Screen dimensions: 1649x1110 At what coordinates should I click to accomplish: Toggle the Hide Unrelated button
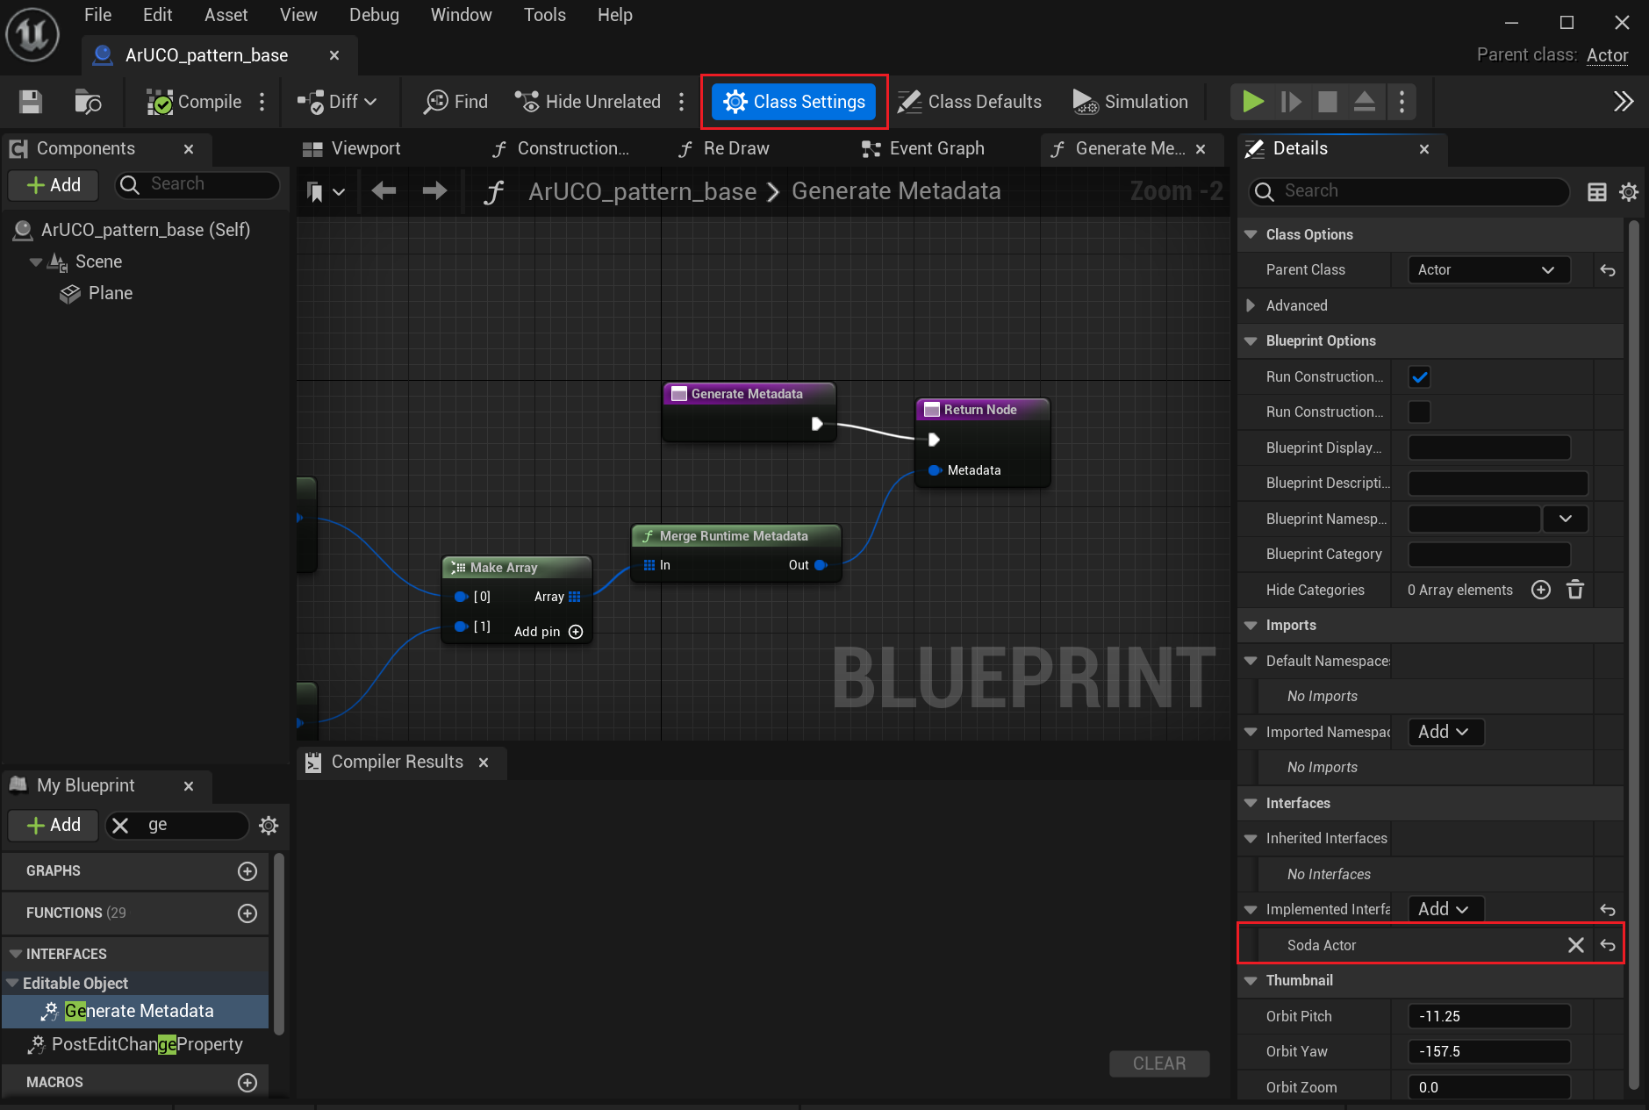pyautogui.click(x=588, y=102)
